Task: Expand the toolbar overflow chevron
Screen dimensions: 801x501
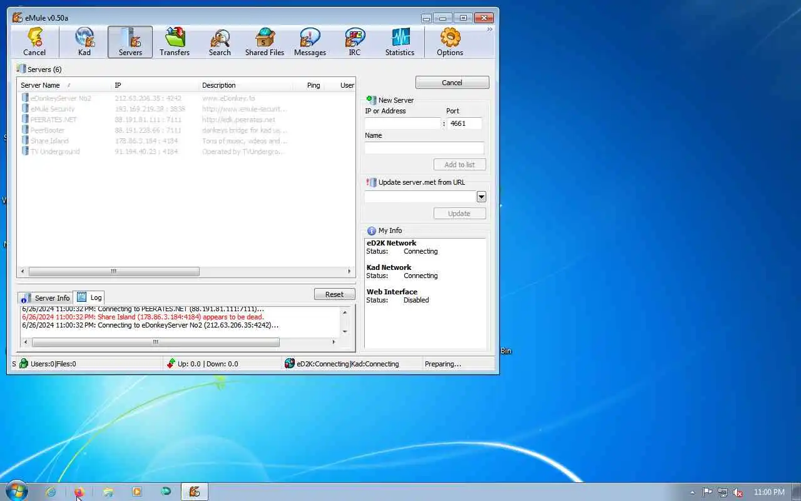Action: [489, 29]
